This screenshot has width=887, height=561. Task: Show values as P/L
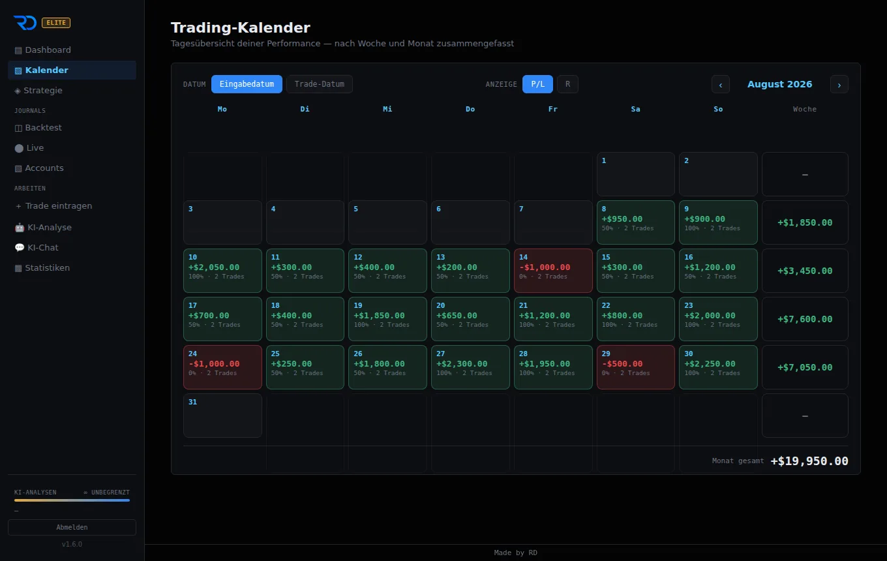[x=537, y=84]
